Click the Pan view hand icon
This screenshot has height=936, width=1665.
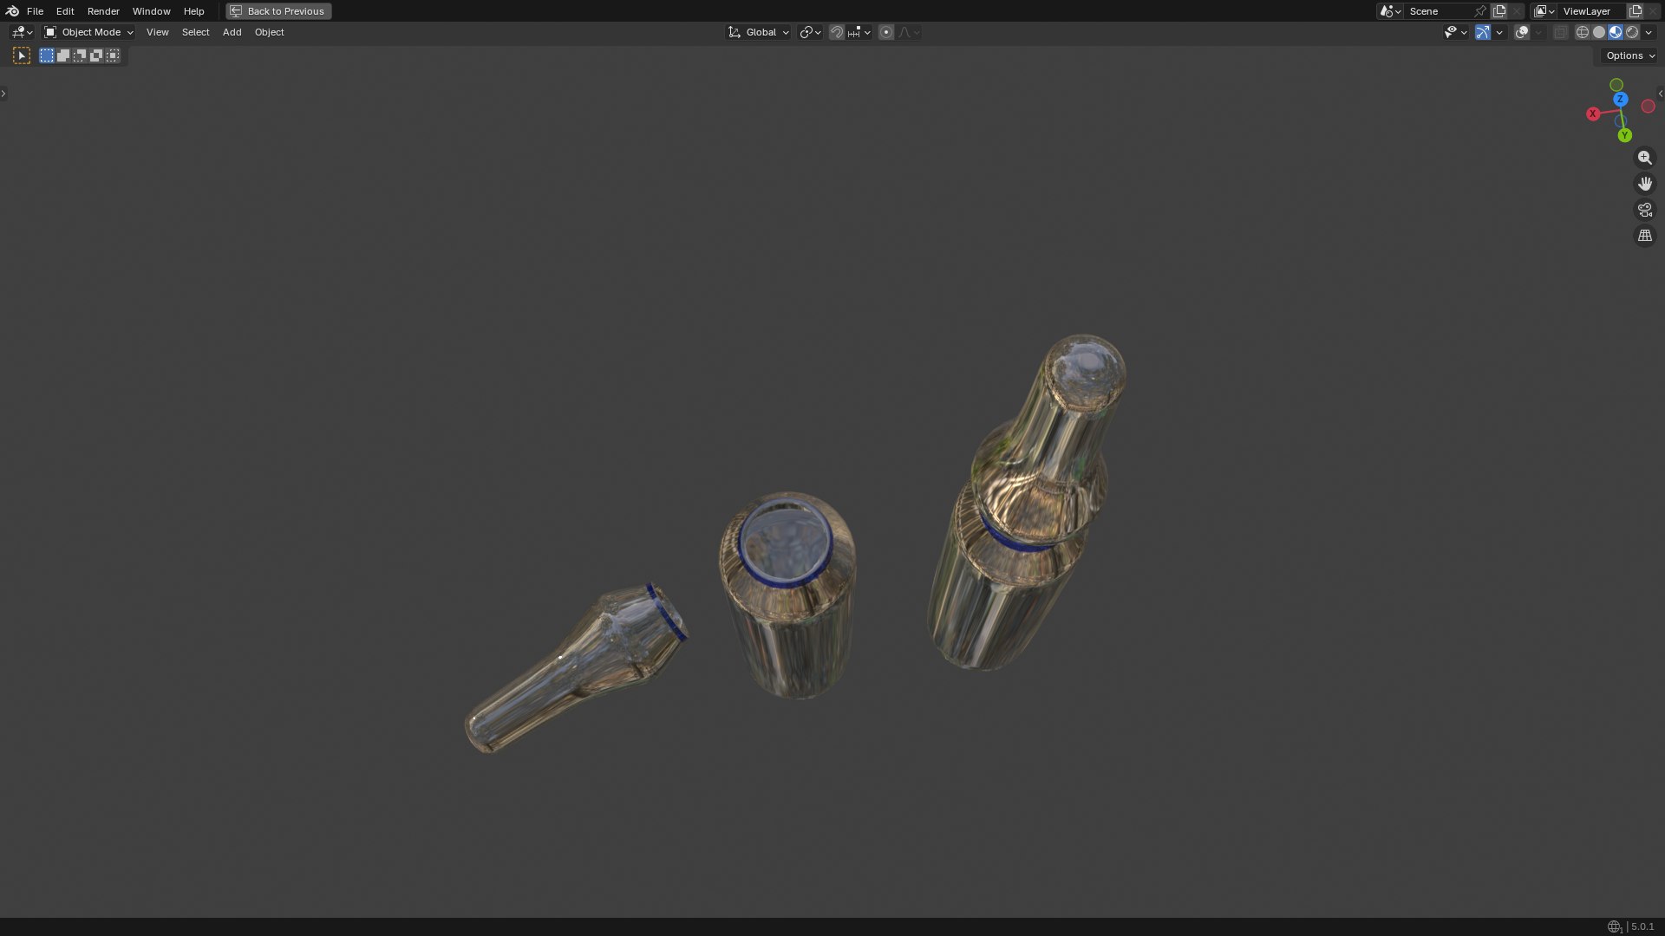click(1645, 184)
